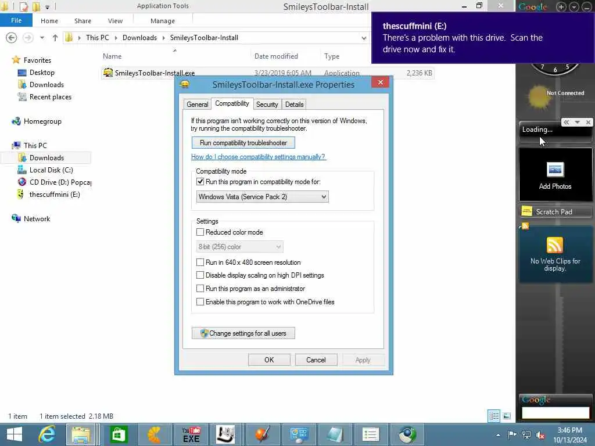Switch to large icons view button
The height and width of the screenshot is (446, 595).
click(507, 416)
